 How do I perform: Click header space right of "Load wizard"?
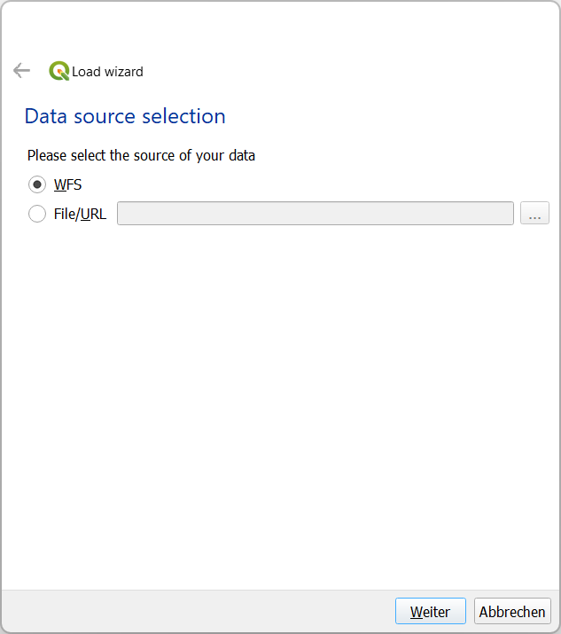click(x=355, y=72)
